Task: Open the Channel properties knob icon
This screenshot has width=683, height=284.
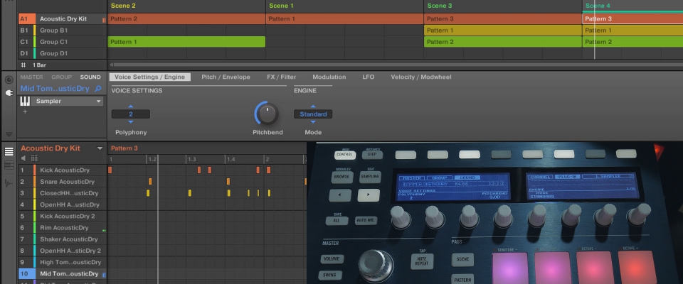Action: pyautogui.click(x=9, y=80)
